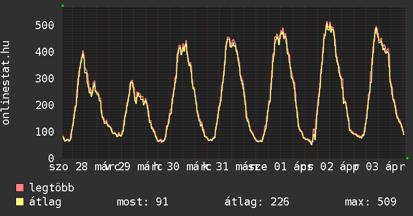Viewport: 413px width, 216px height.
Task: Click the 100 label on the y-axis
Action: click(45, 132)
